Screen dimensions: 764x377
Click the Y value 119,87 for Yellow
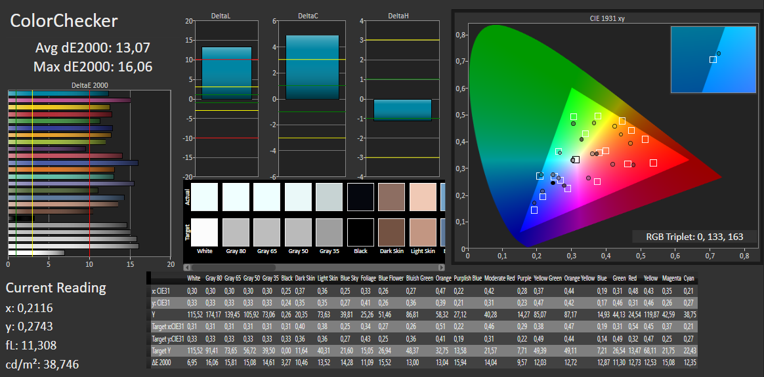coord(652,315)
